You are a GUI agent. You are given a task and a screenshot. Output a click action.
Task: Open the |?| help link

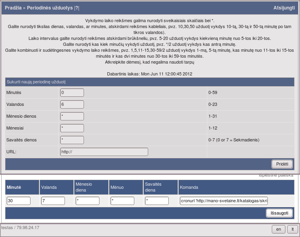pos(77,8)
